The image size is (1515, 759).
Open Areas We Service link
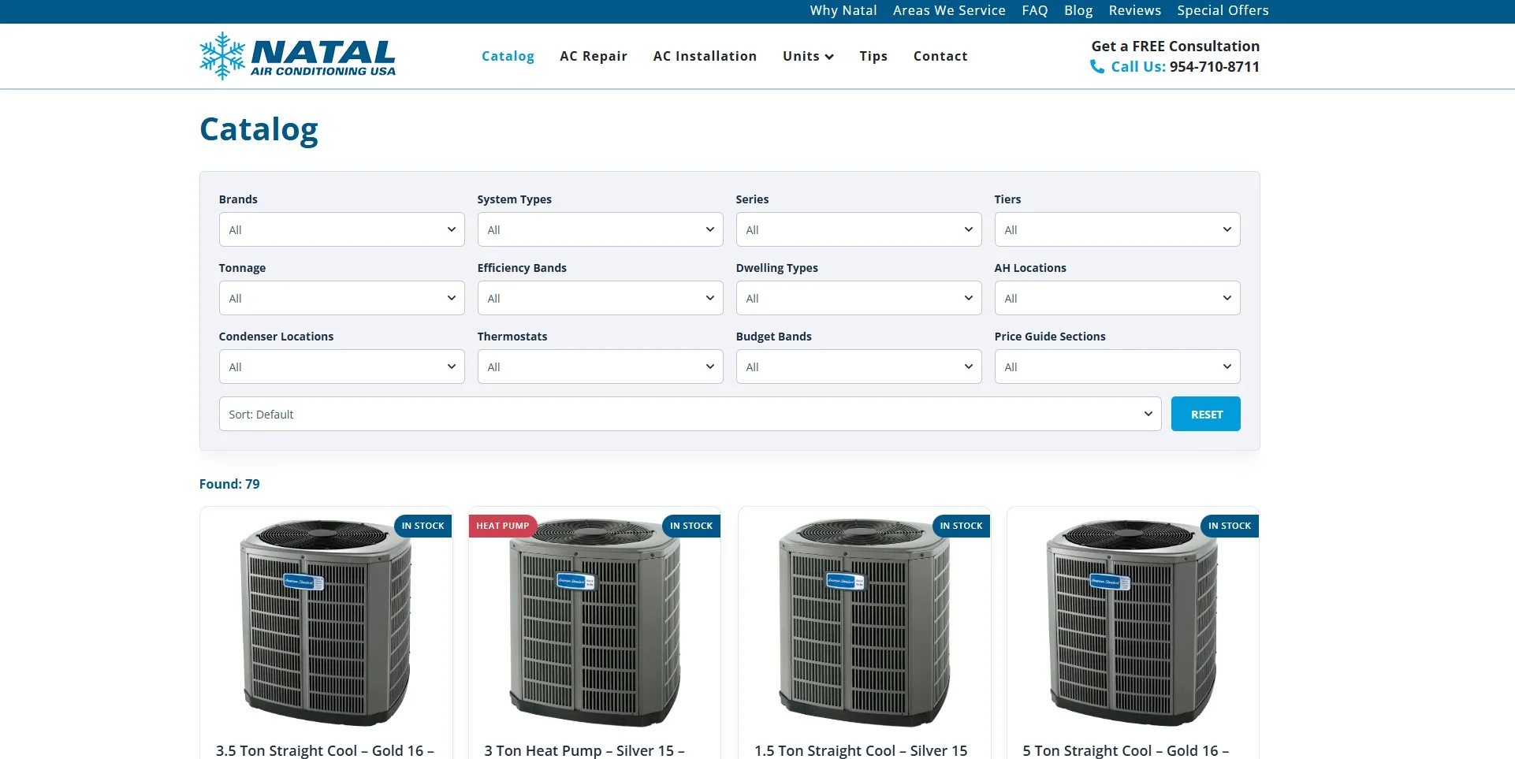click(x=949, y=10)
